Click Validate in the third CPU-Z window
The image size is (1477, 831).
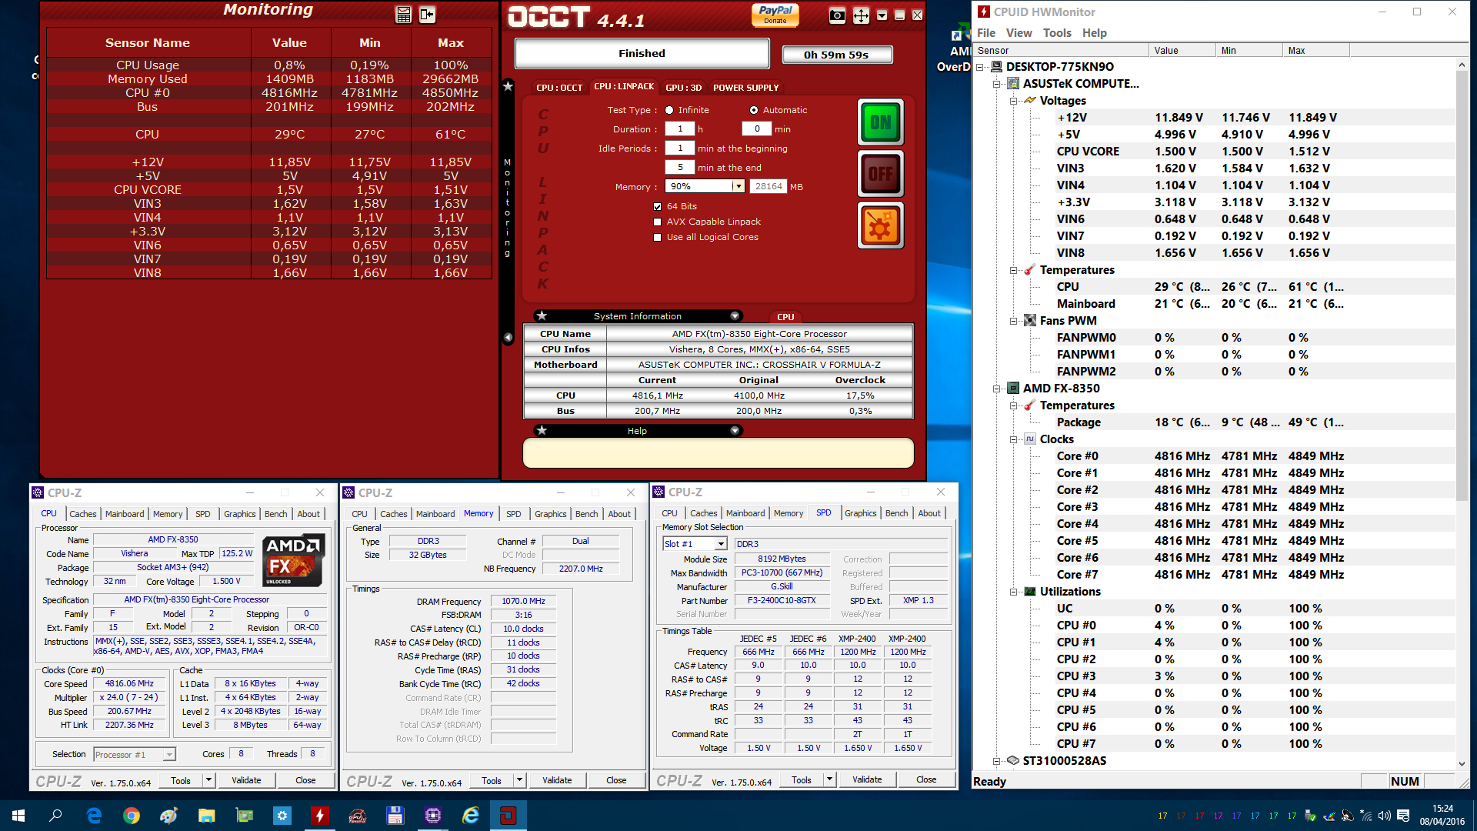point(867,779)
